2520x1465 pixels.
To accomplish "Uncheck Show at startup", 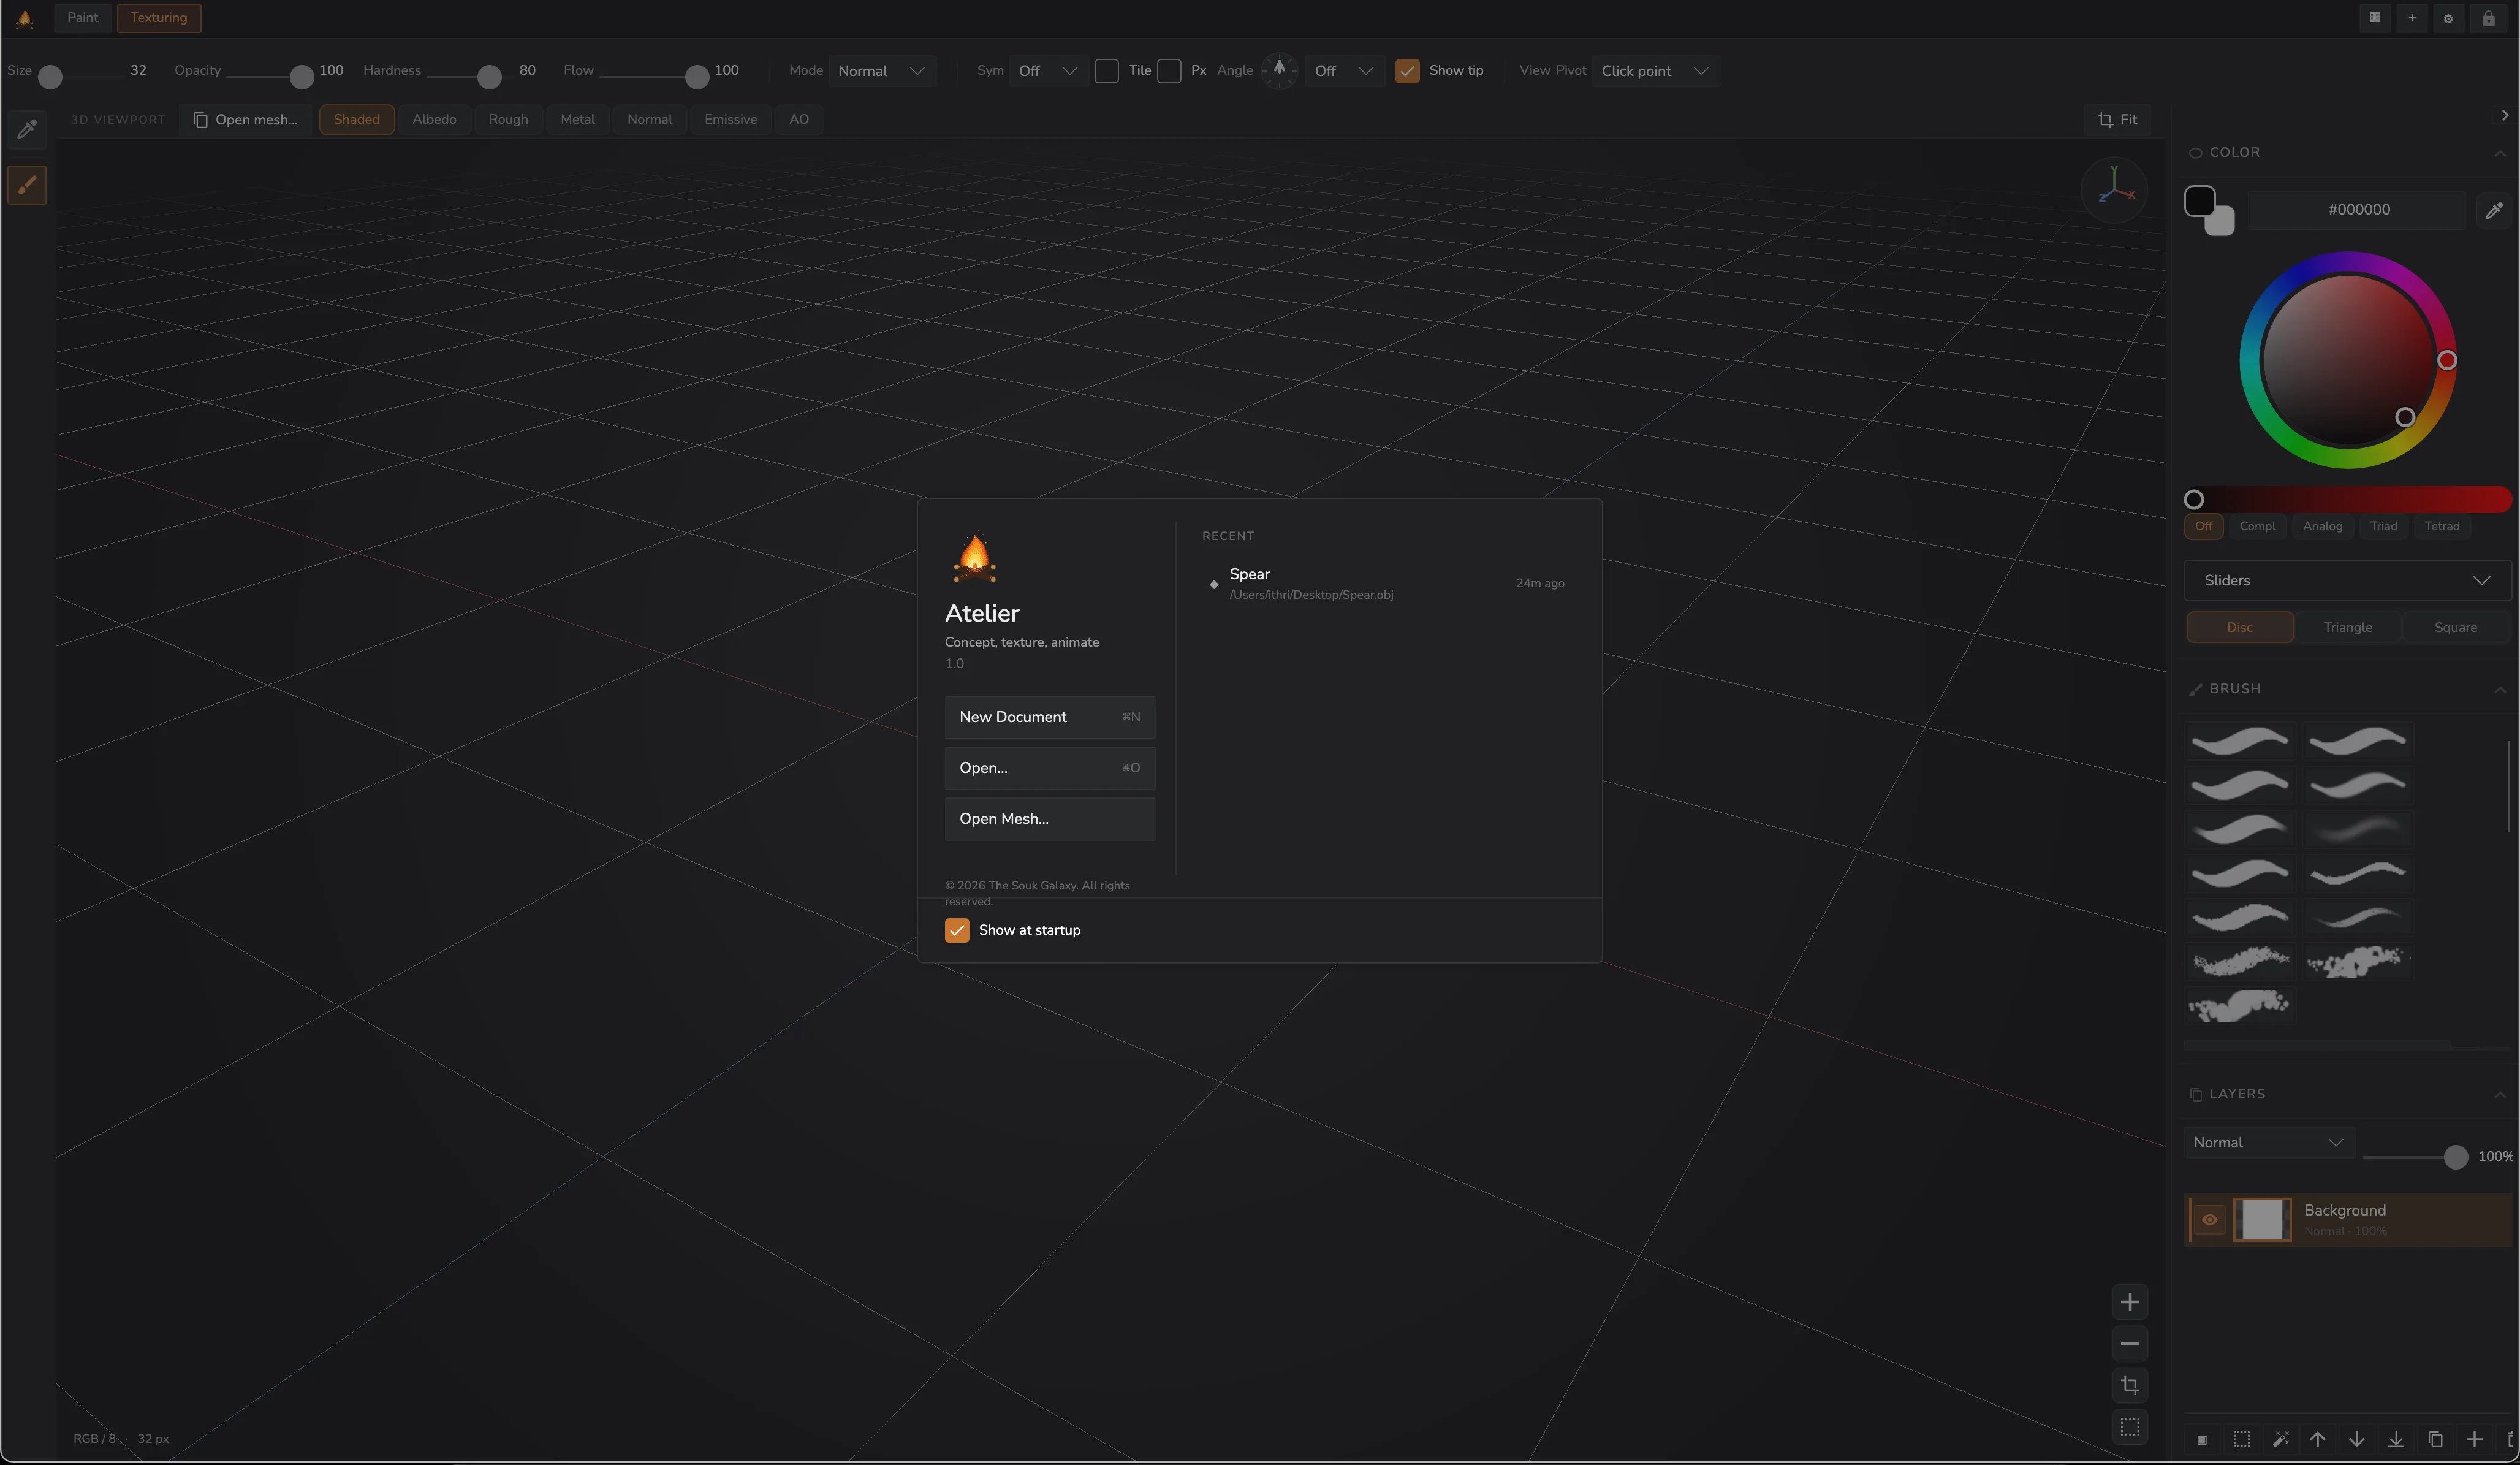I will 957,930.
